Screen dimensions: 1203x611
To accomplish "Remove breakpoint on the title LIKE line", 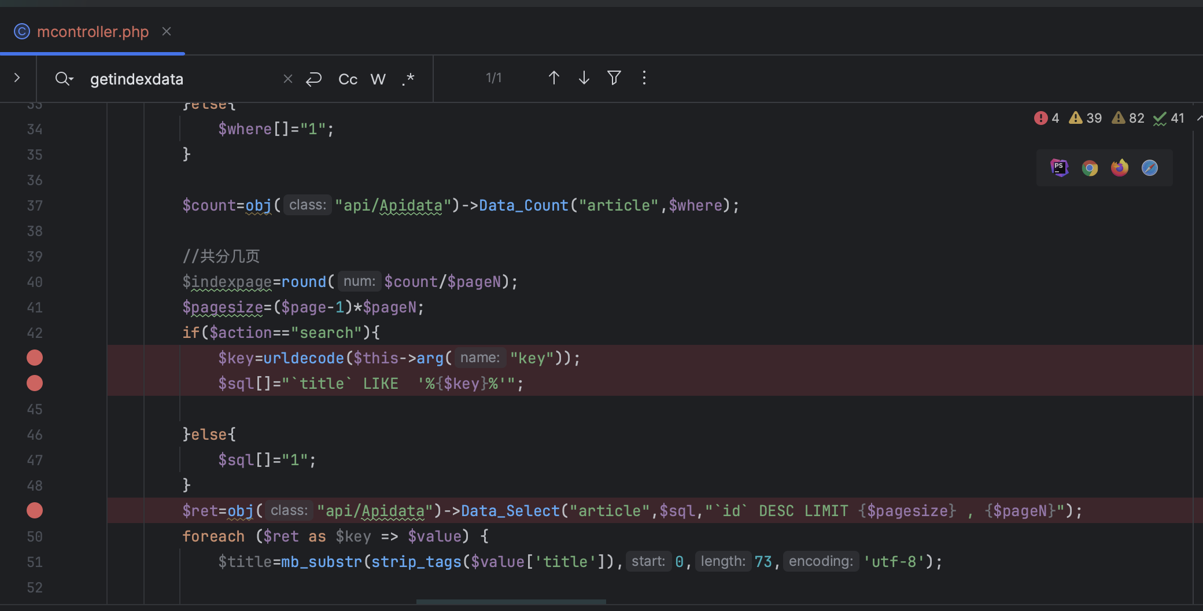I will click(35, 383).
